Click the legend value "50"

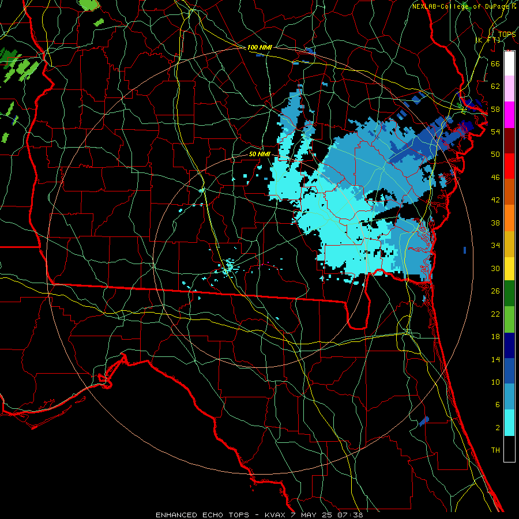495,154
